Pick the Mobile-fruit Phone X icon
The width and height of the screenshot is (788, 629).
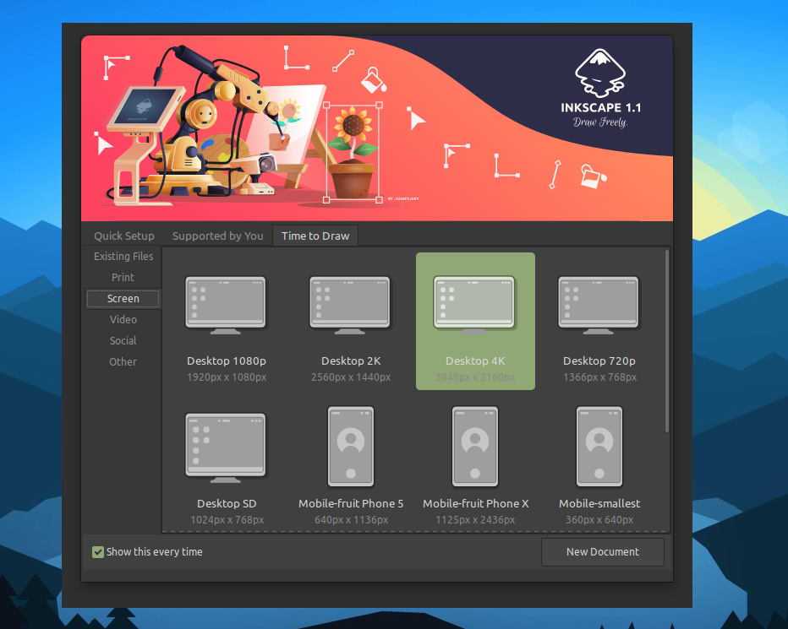tap(474, 447)
